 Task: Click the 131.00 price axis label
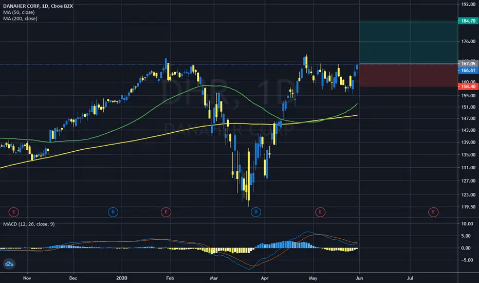[468, 168]
